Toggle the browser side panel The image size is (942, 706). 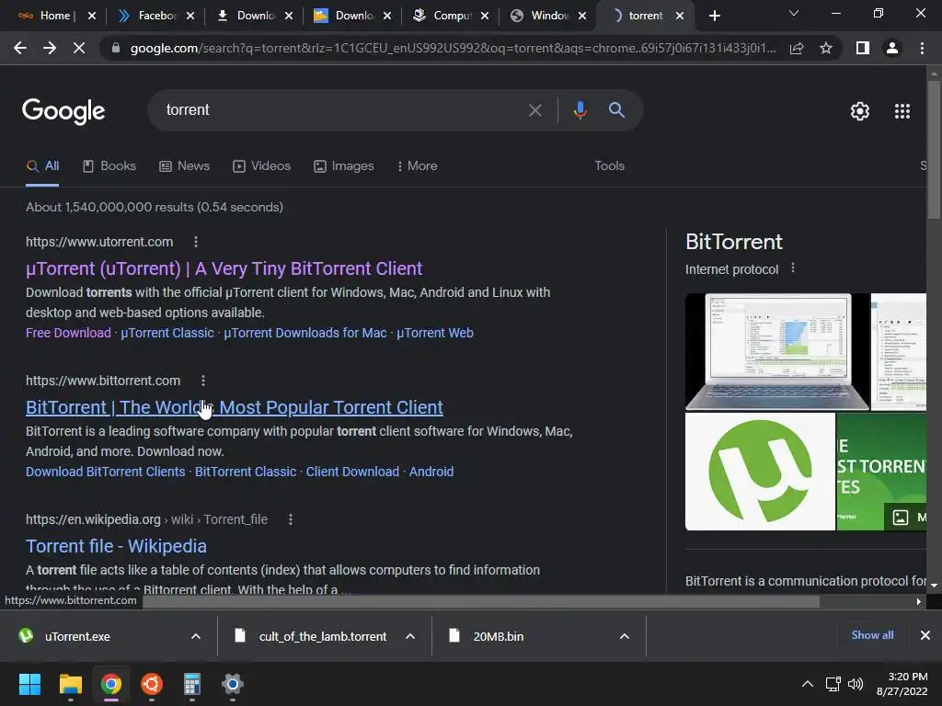(863, 48)
